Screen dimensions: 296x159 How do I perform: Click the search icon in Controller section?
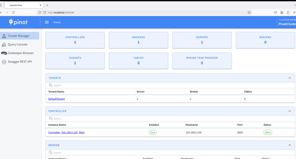pyautogui.click(x=51, y=118)
